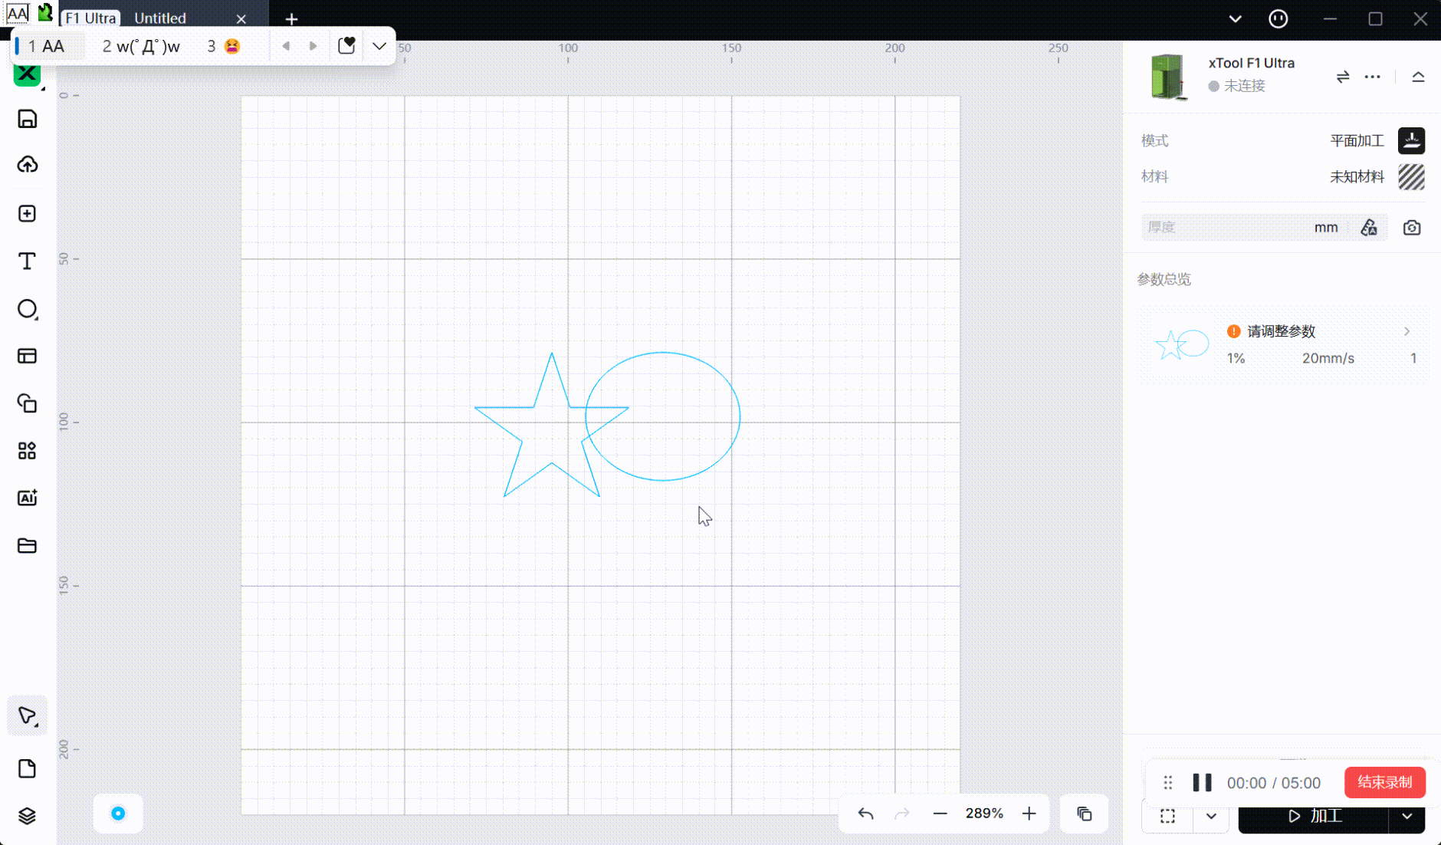Click the cloud upload icon
This screenshot has width=1441, height=845.
[27, 166]
